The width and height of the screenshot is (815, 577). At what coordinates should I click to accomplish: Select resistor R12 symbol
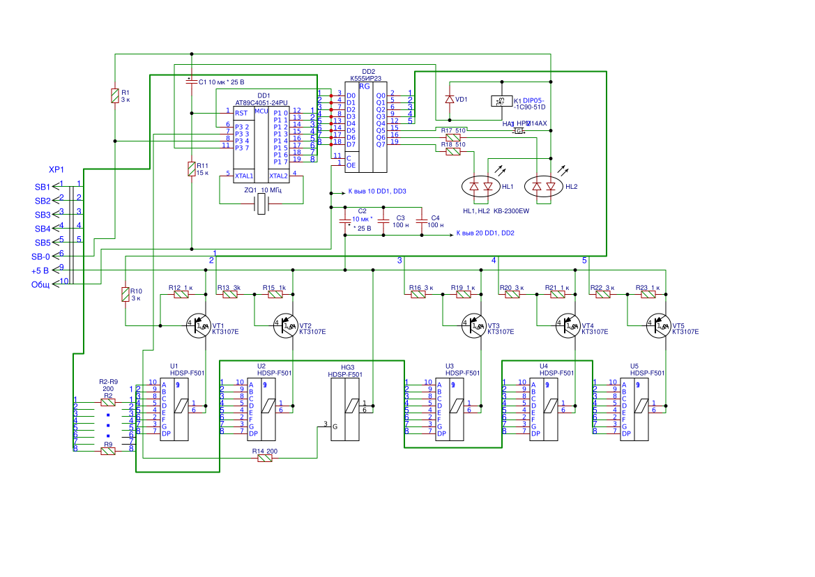[181, 295]
